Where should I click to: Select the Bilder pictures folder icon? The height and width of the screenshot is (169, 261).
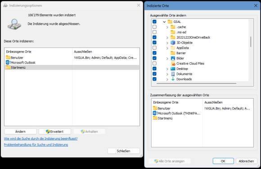click(173, 58)
